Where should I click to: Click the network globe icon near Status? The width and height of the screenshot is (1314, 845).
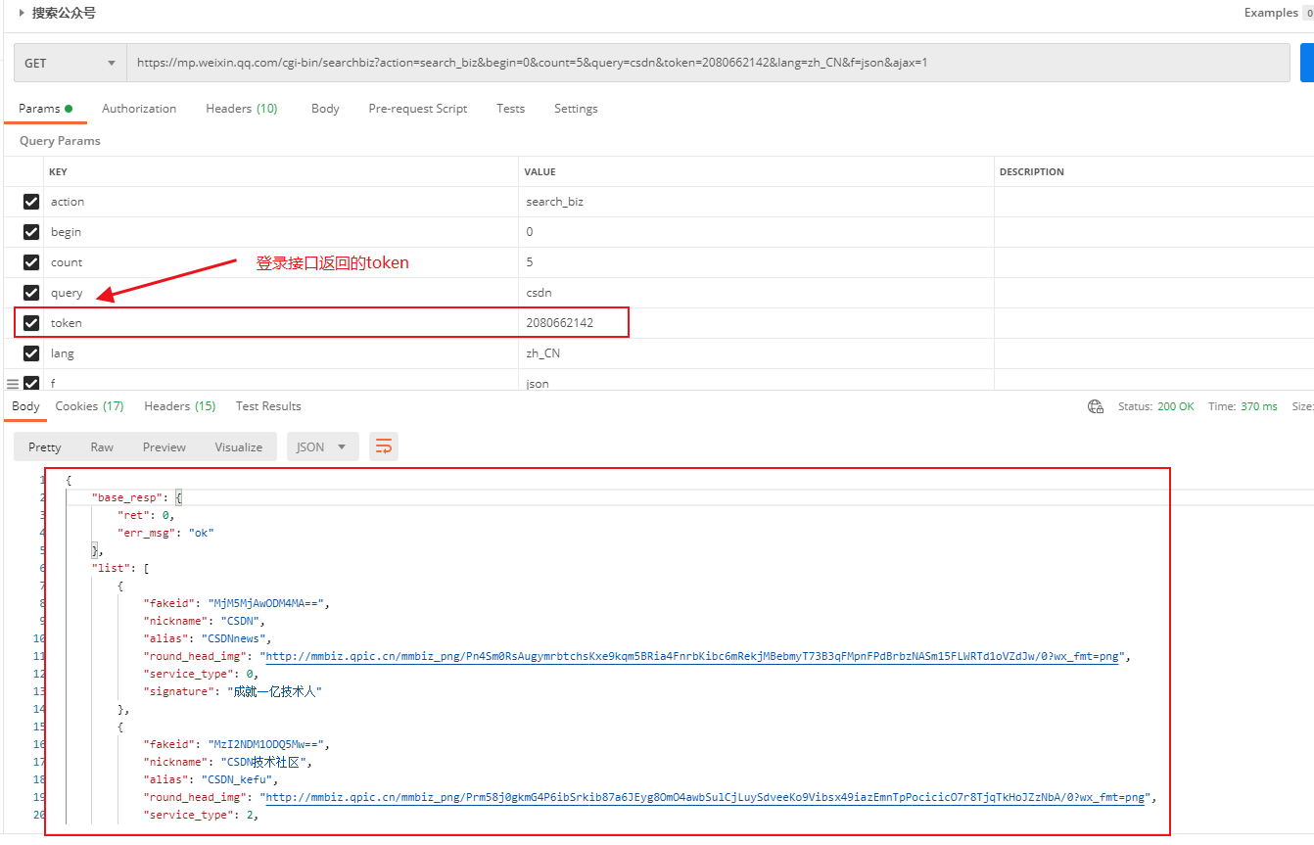pos(1096,406)
